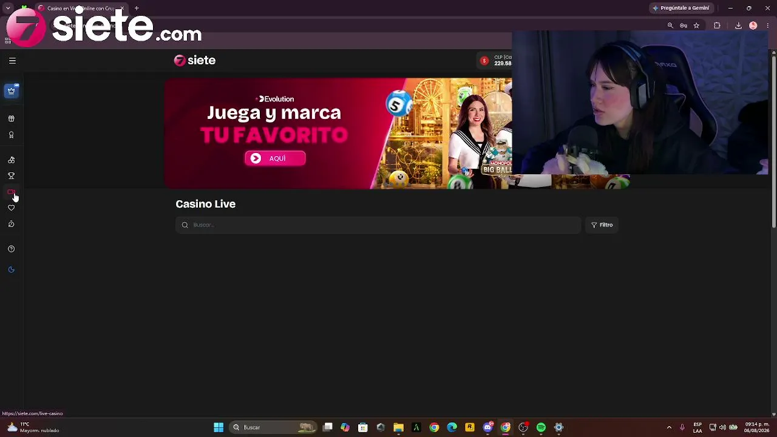Open the heart favorites icon in sidebar
The width and height of the screenshot is (777, 437).
(x=11, y=208)
